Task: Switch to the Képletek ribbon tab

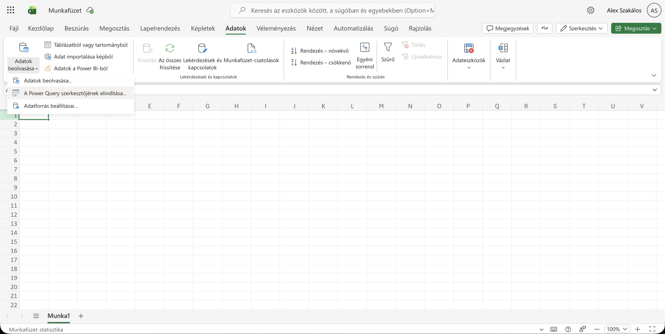Action: (203, 28)
